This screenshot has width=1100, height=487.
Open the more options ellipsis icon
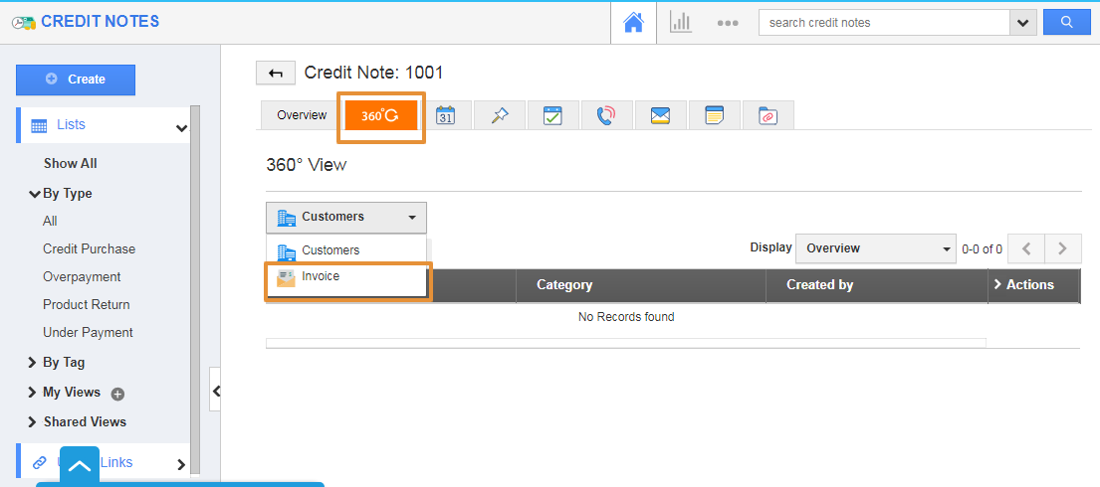click(x=728, y=23)
